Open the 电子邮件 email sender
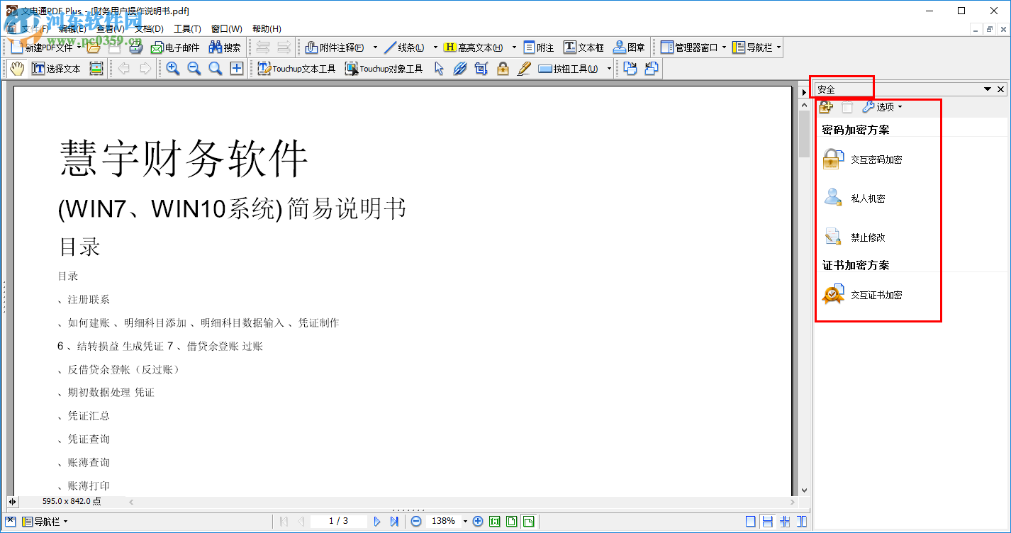 [177, 47]
